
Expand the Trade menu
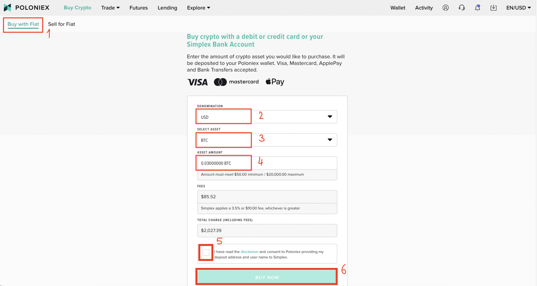[110, 7]
